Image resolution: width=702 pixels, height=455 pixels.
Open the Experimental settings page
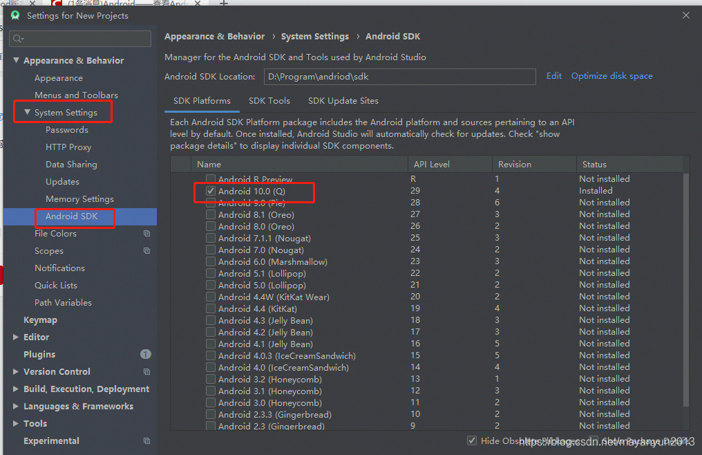(x=52, y=440)
